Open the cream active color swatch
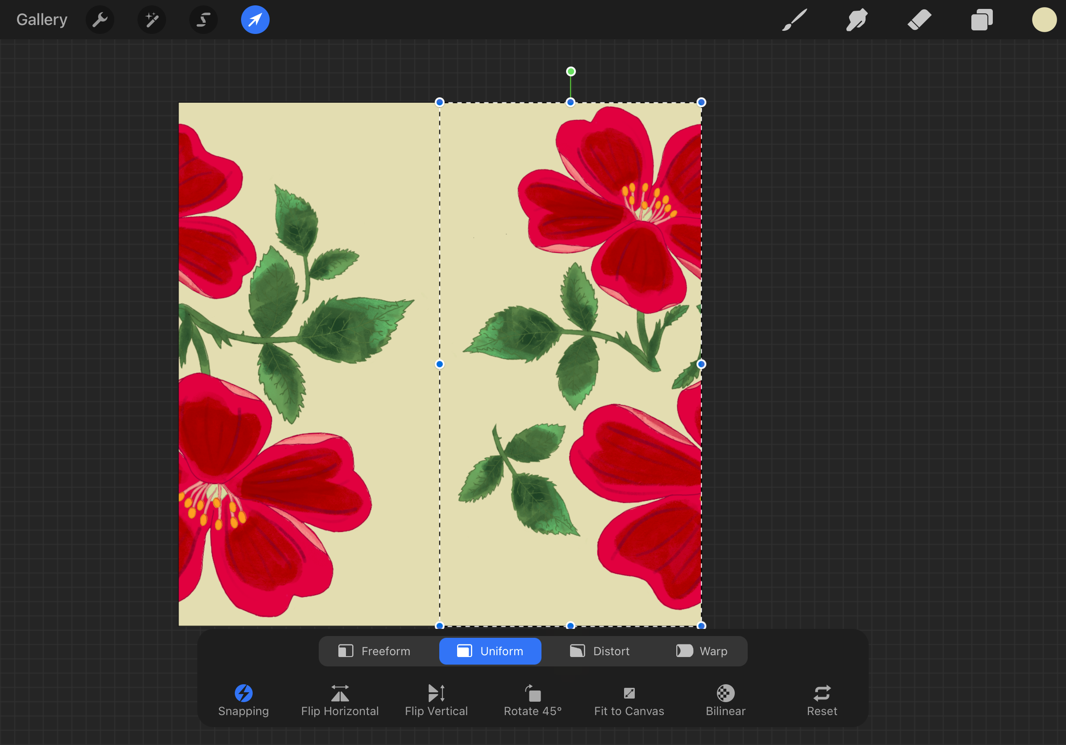1066x745 pixels. pos(1044,20)
